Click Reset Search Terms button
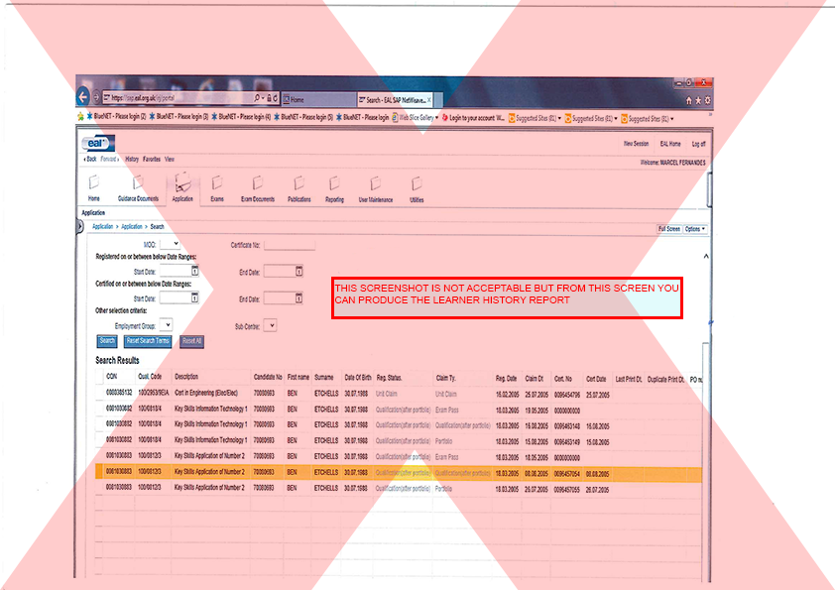Screen dimensions: 835x590 148,341
